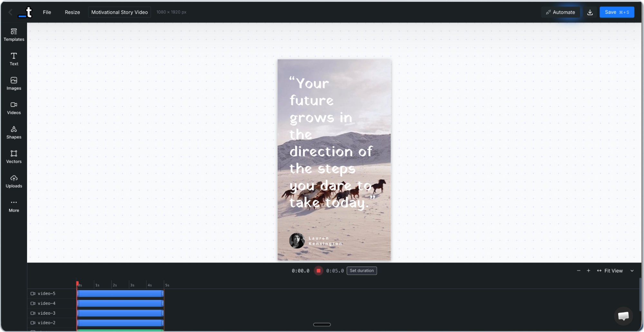Zoom out the timeline with minus

pos(579,271)
